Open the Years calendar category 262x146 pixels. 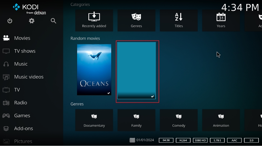pyautogui.click(x=221, y=20)
